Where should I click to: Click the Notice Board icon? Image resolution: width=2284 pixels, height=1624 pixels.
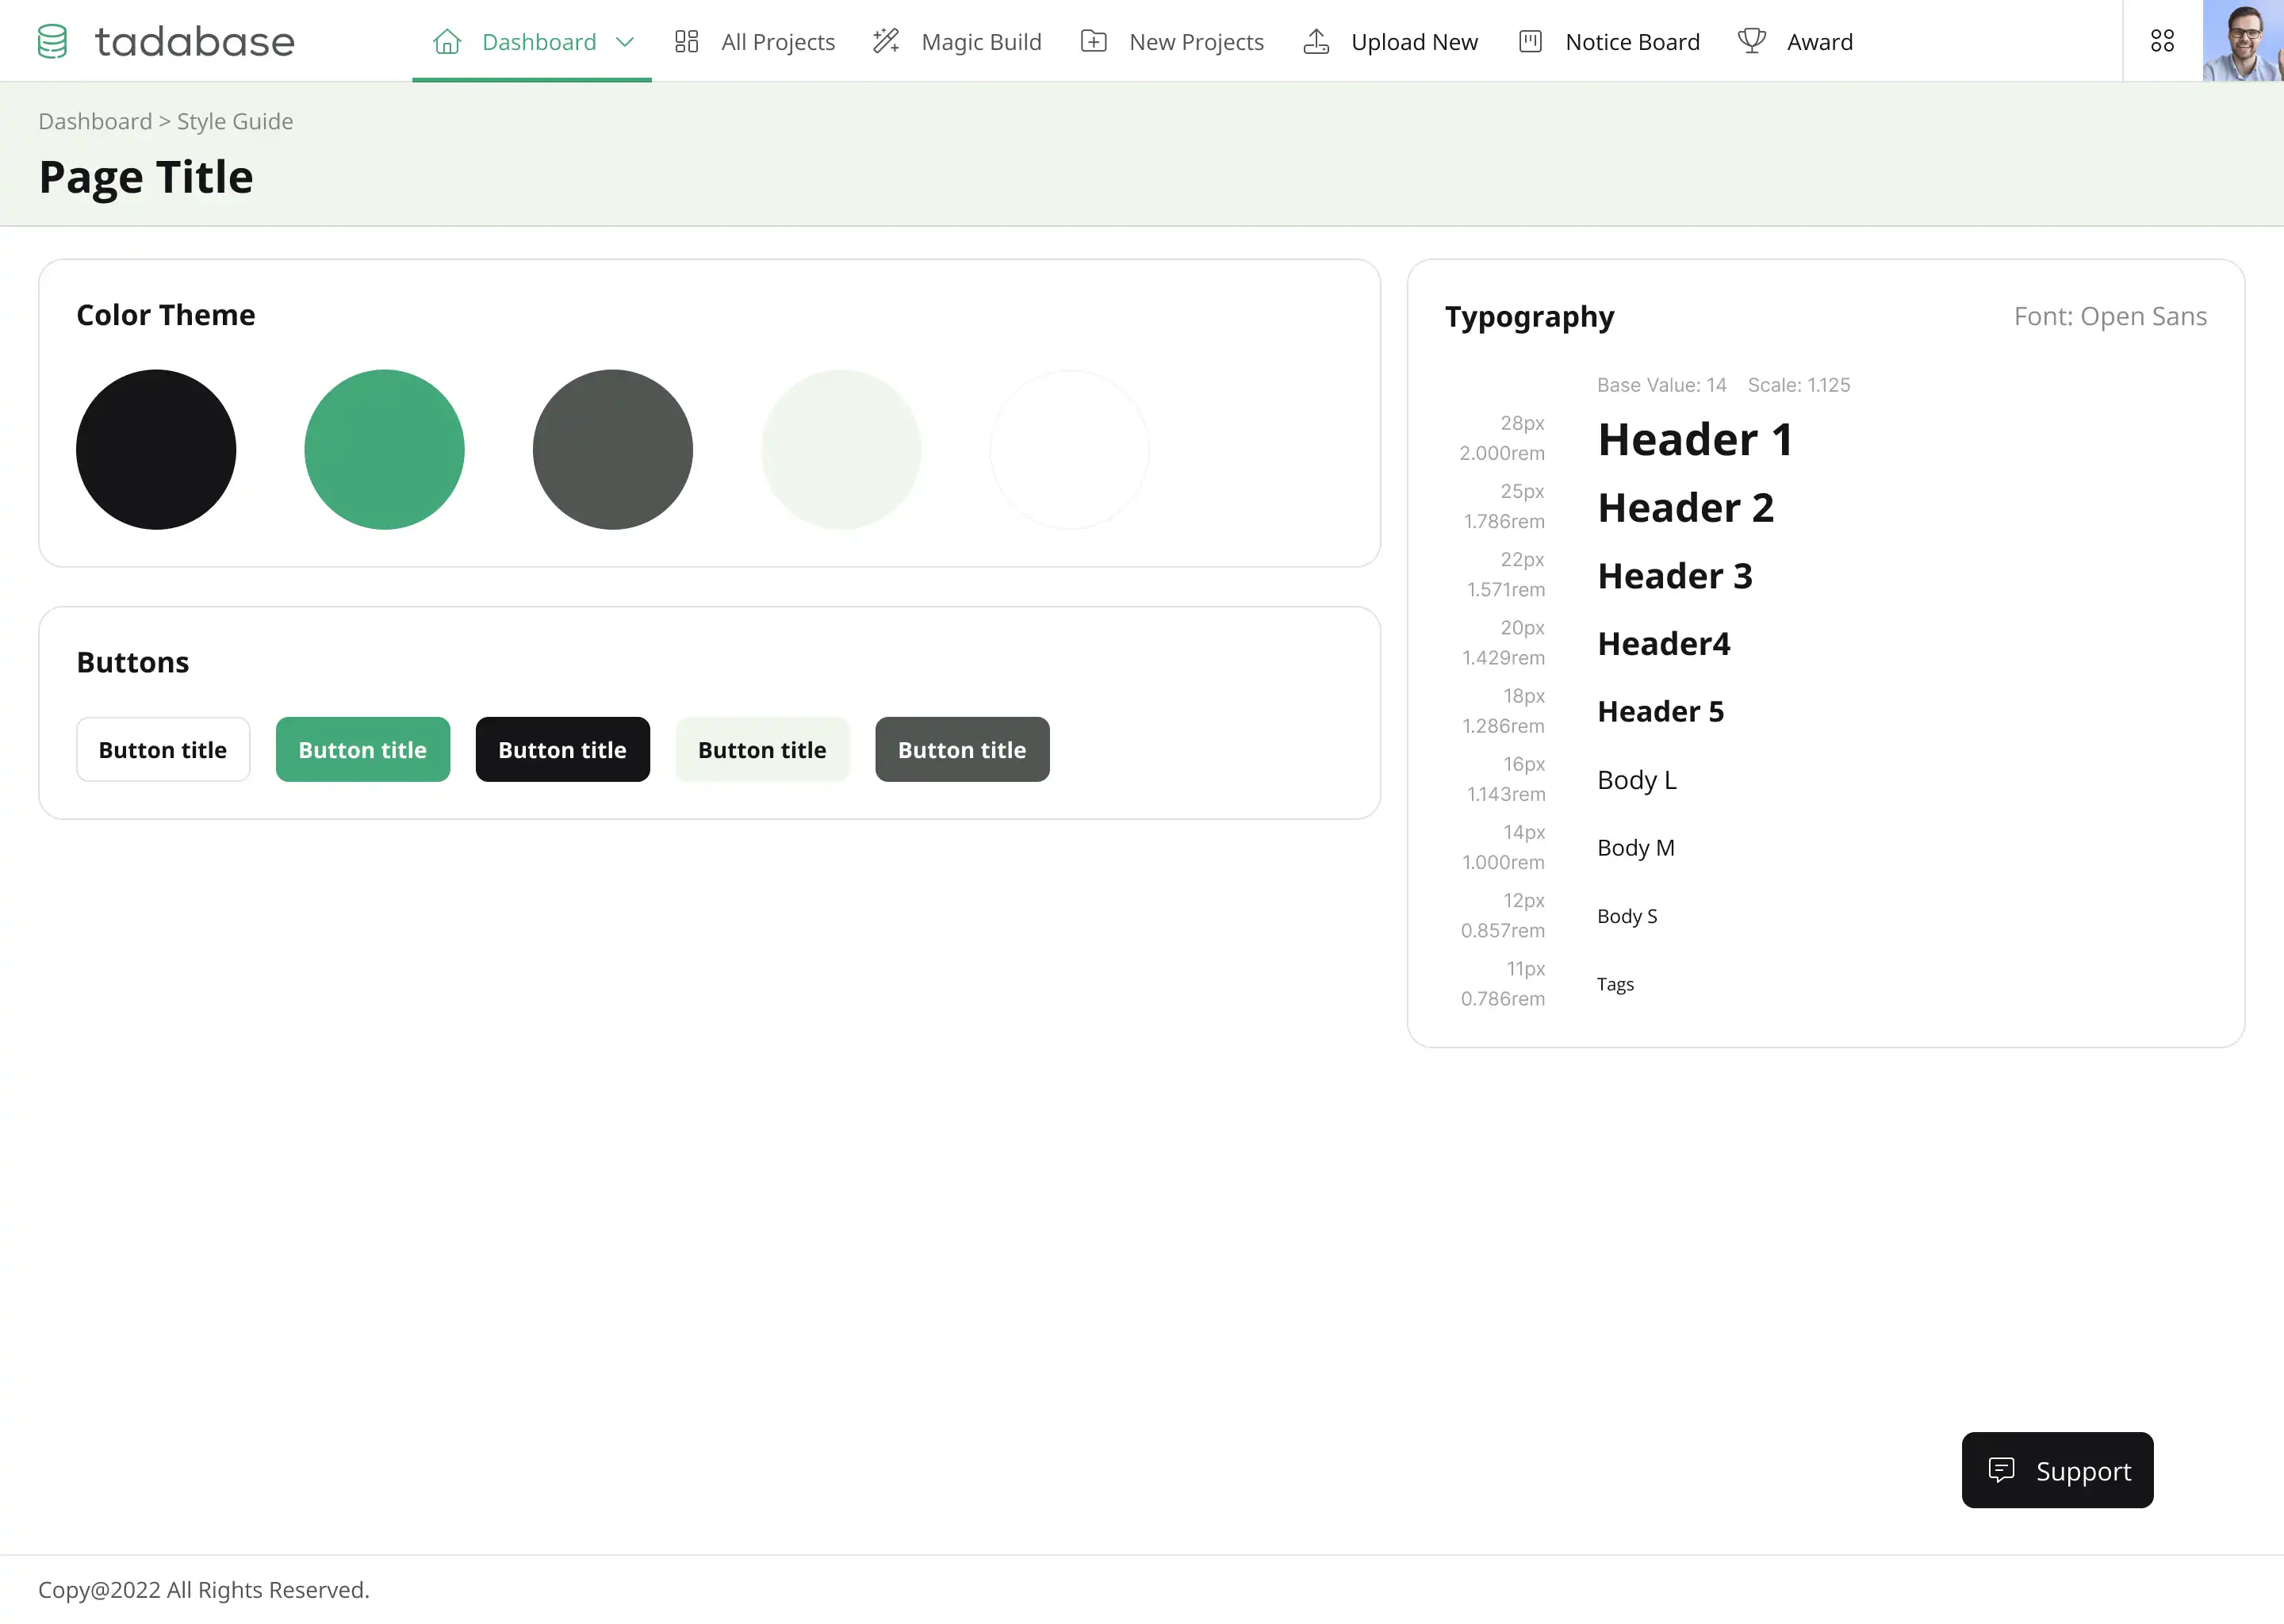1530,41
